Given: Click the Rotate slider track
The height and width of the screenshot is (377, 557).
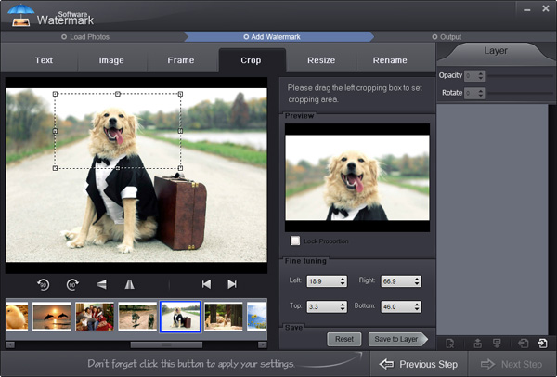Looking at the screenshot, I should pos(520,93).
